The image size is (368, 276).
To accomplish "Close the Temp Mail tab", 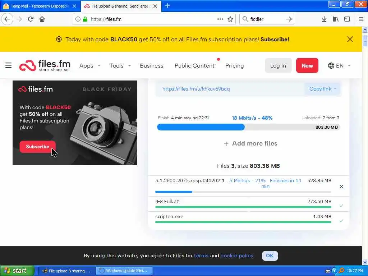I will click(74, 6).
